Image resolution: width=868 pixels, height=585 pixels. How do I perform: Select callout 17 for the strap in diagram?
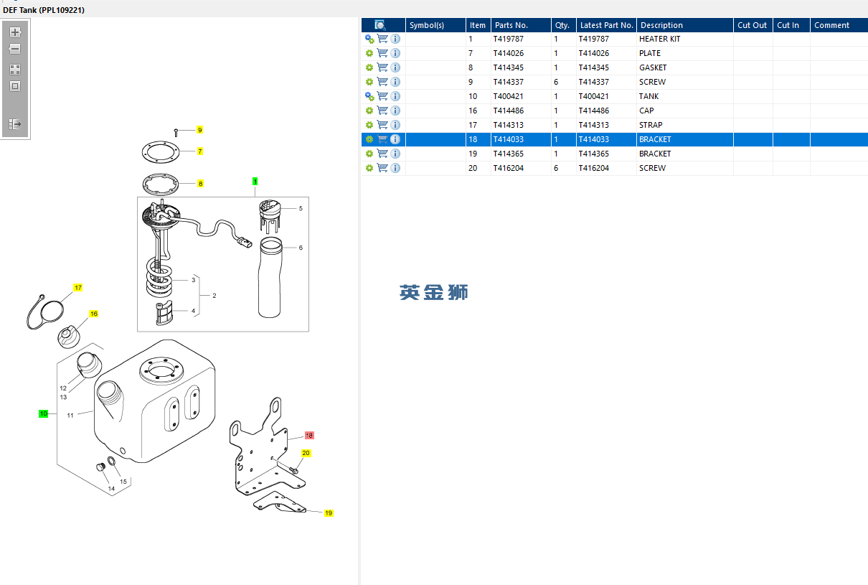(78, 287)
